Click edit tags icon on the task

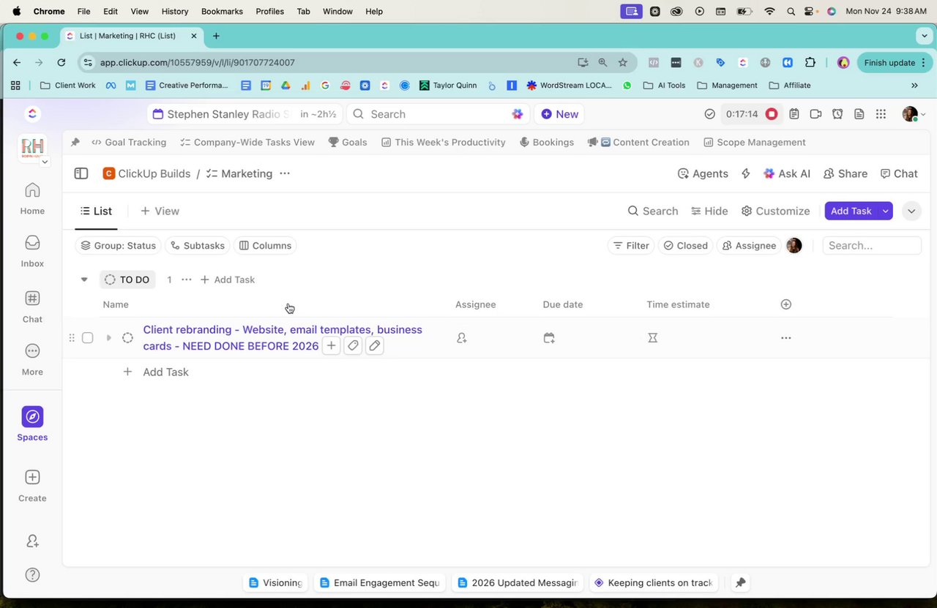point(353,345)
